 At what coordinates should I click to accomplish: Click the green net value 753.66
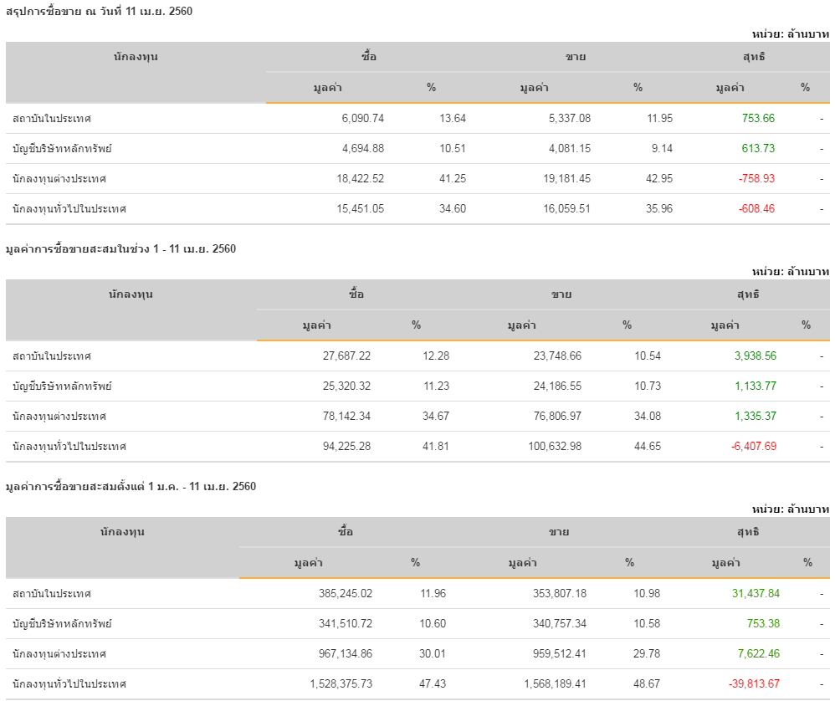[x=758, y=118]
